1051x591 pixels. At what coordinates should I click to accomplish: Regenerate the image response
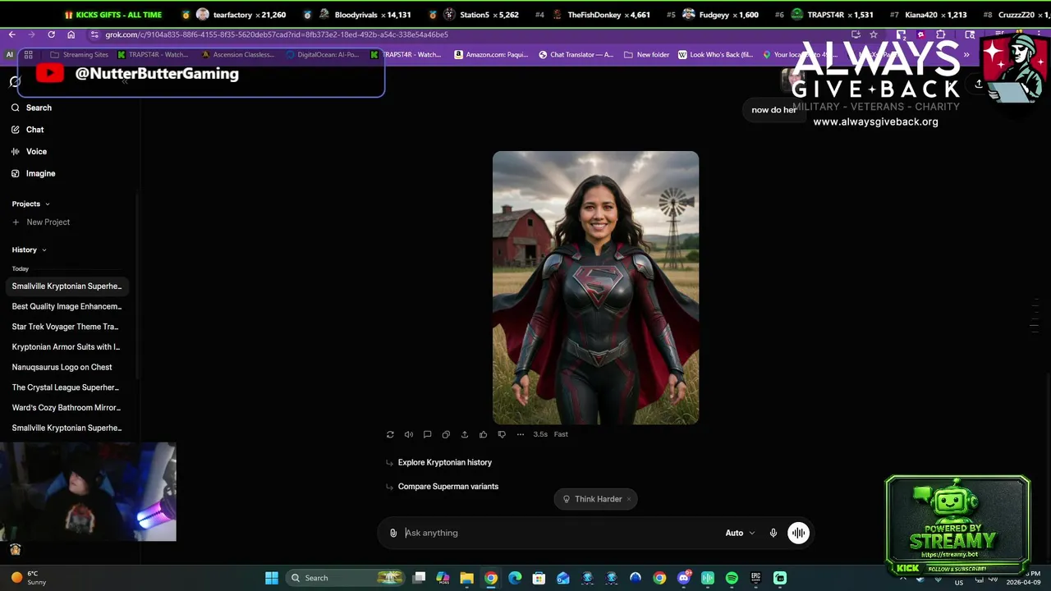390,434
